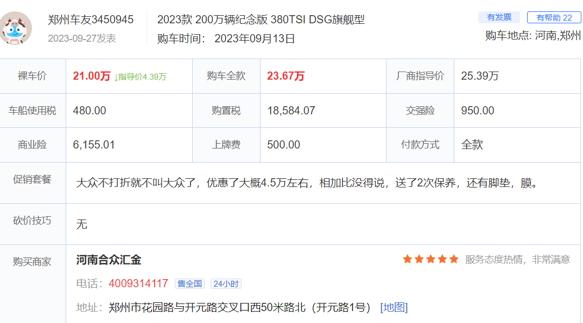The width and height of the screenshot is (583, 323).
Task: Open user profile 郑州车友3450945
Action: 91,20
